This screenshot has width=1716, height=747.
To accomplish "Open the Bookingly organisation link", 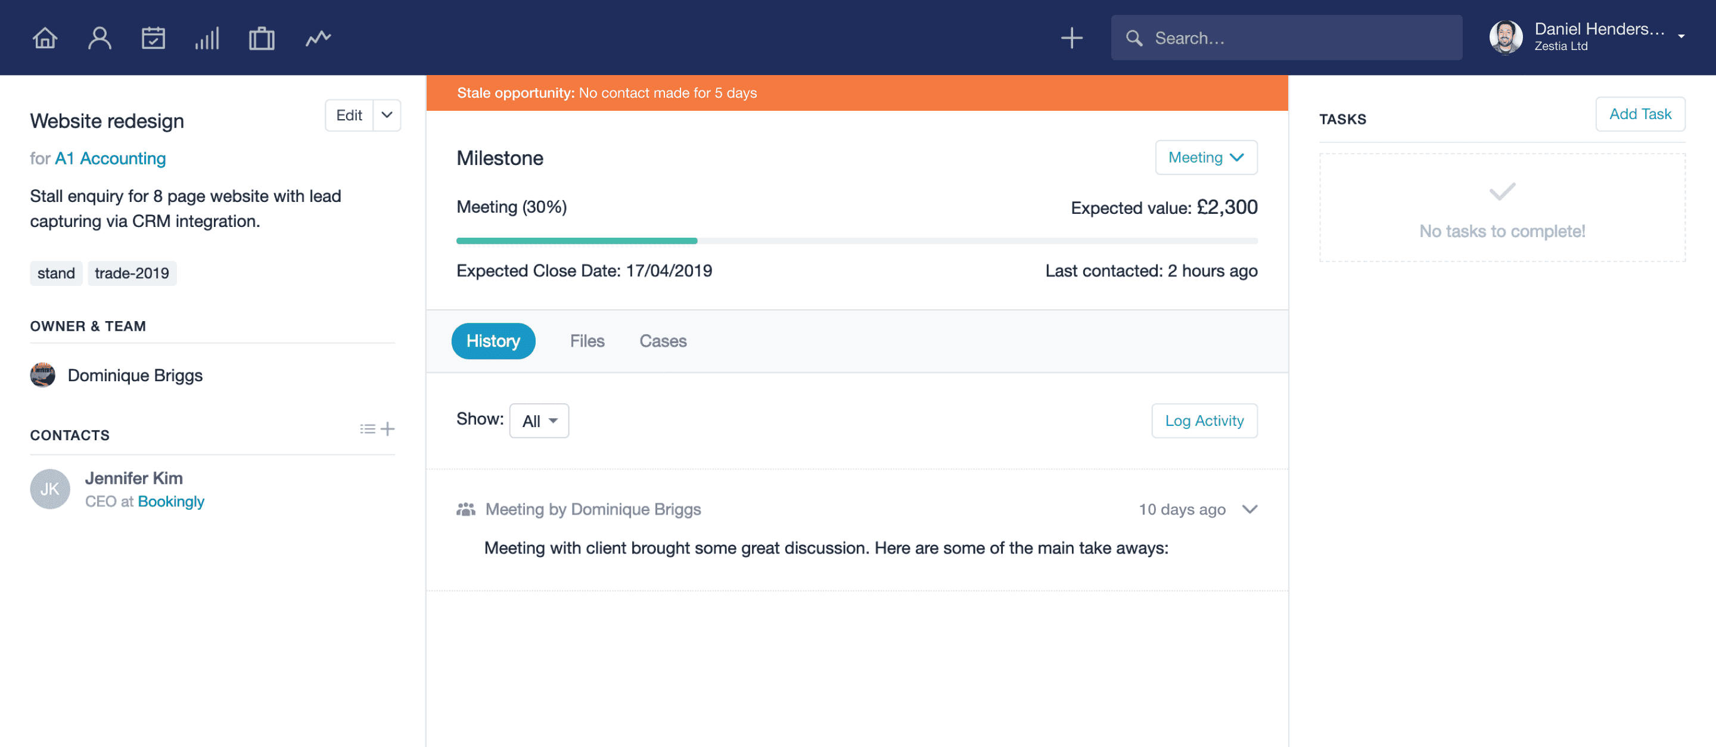I will (x=171, y=502).
